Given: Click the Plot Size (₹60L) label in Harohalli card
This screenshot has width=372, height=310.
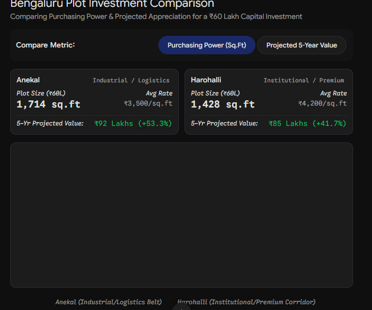Looking at the screenshot, I should (x=215, y=93).
